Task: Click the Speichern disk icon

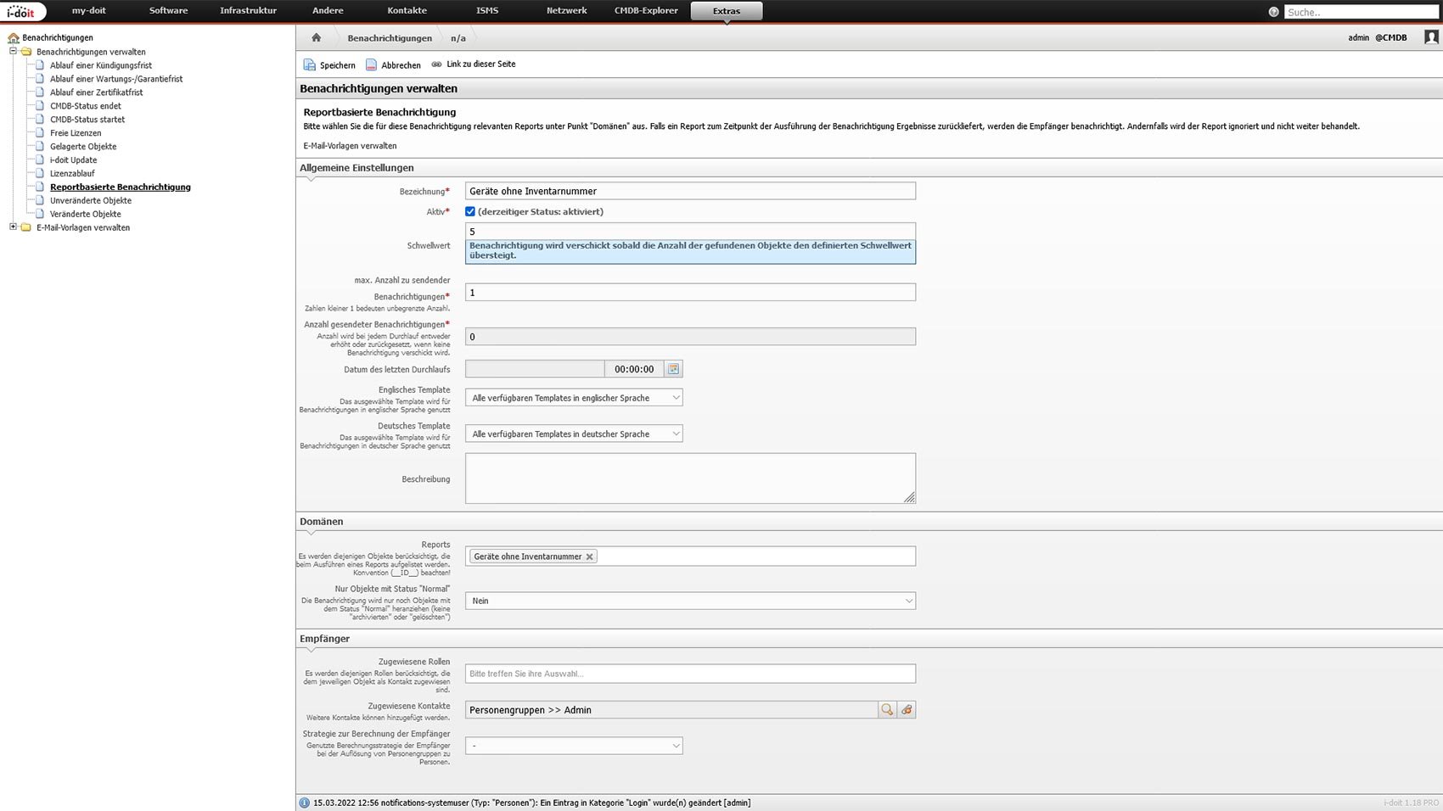Action: click(309, 64)
